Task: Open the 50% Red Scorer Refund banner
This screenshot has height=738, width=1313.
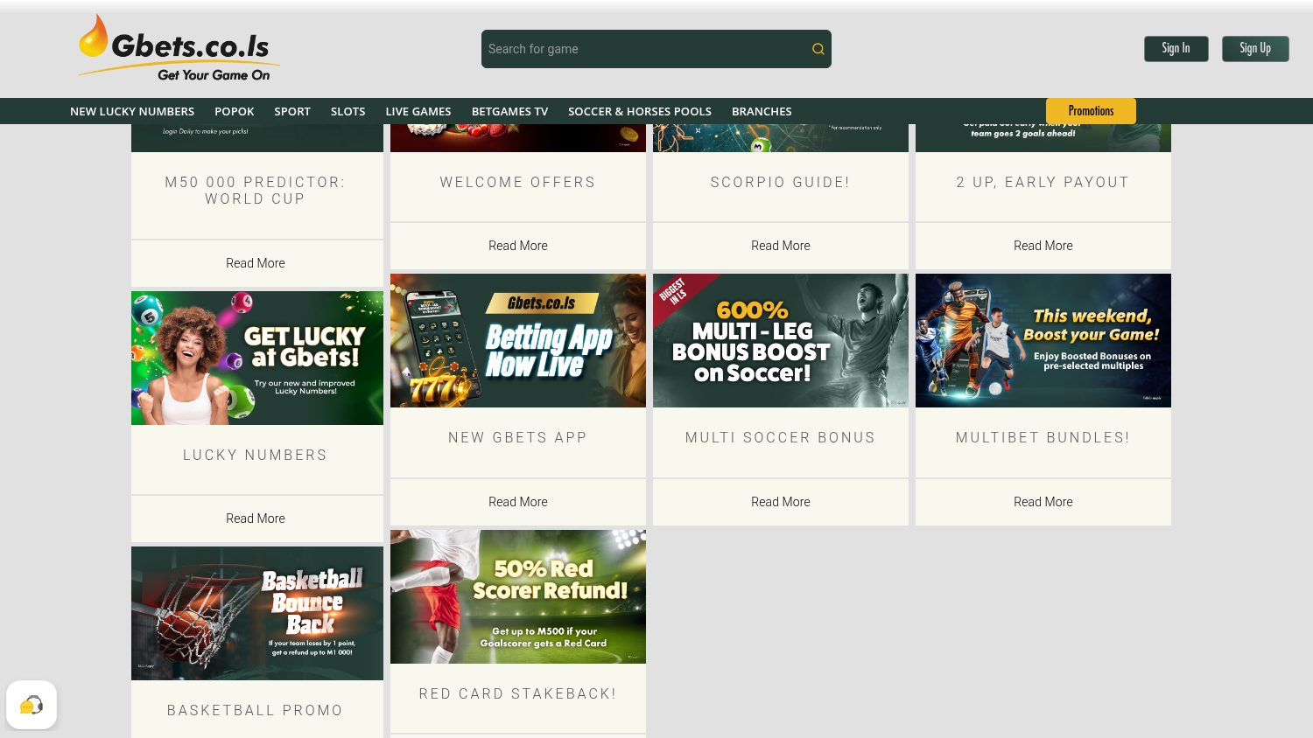Action: coord(518,597)
